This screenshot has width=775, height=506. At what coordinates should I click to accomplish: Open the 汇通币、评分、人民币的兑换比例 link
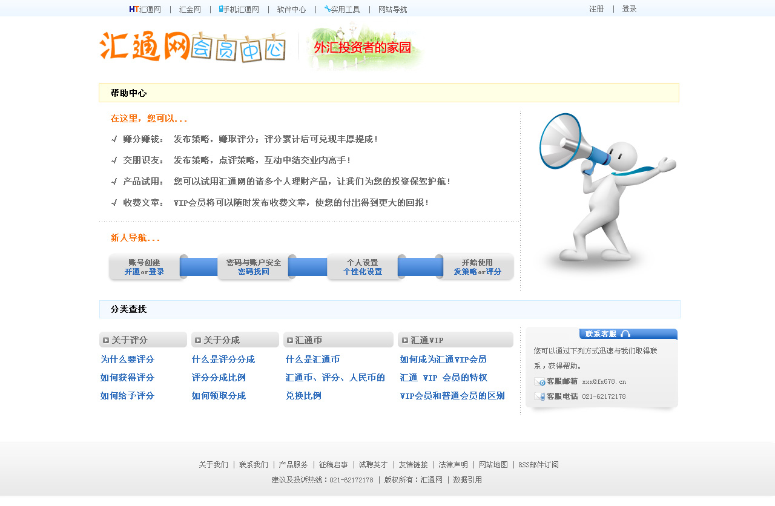pyautogui.click(x=335, y=387)
